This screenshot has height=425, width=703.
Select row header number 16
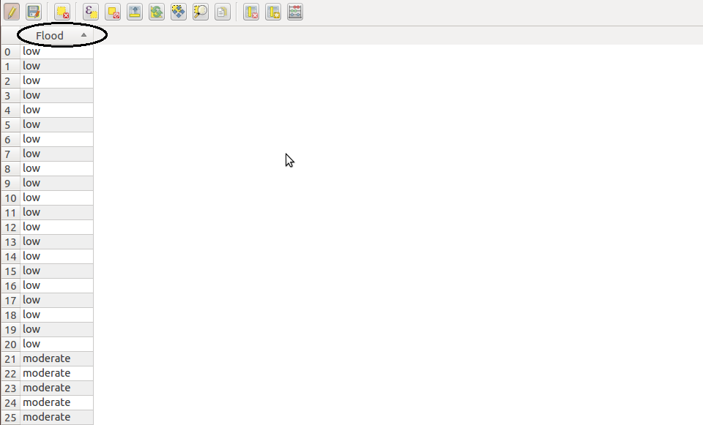pyautogui.click(x=10, y=286)
